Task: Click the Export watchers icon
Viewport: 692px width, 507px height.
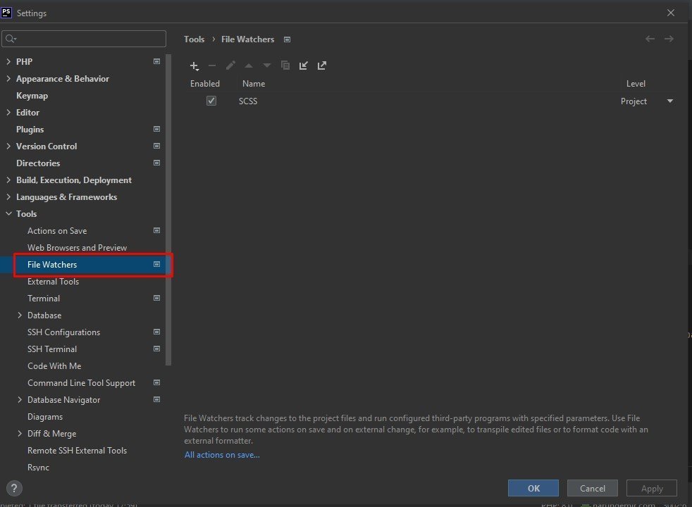Action: (x=322, y=65)
